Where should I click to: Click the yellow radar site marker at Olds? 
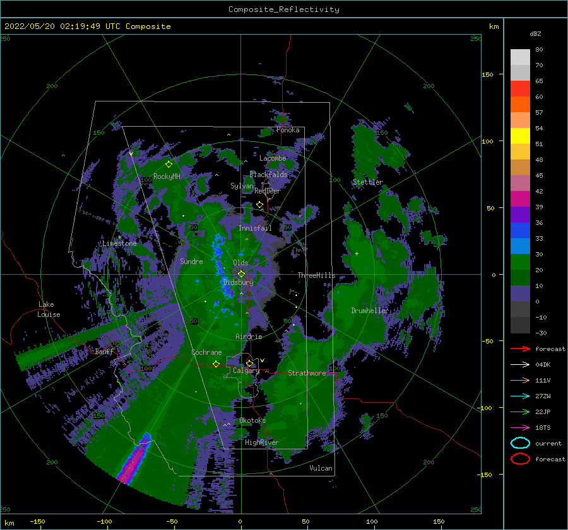[x=241, y=274]
